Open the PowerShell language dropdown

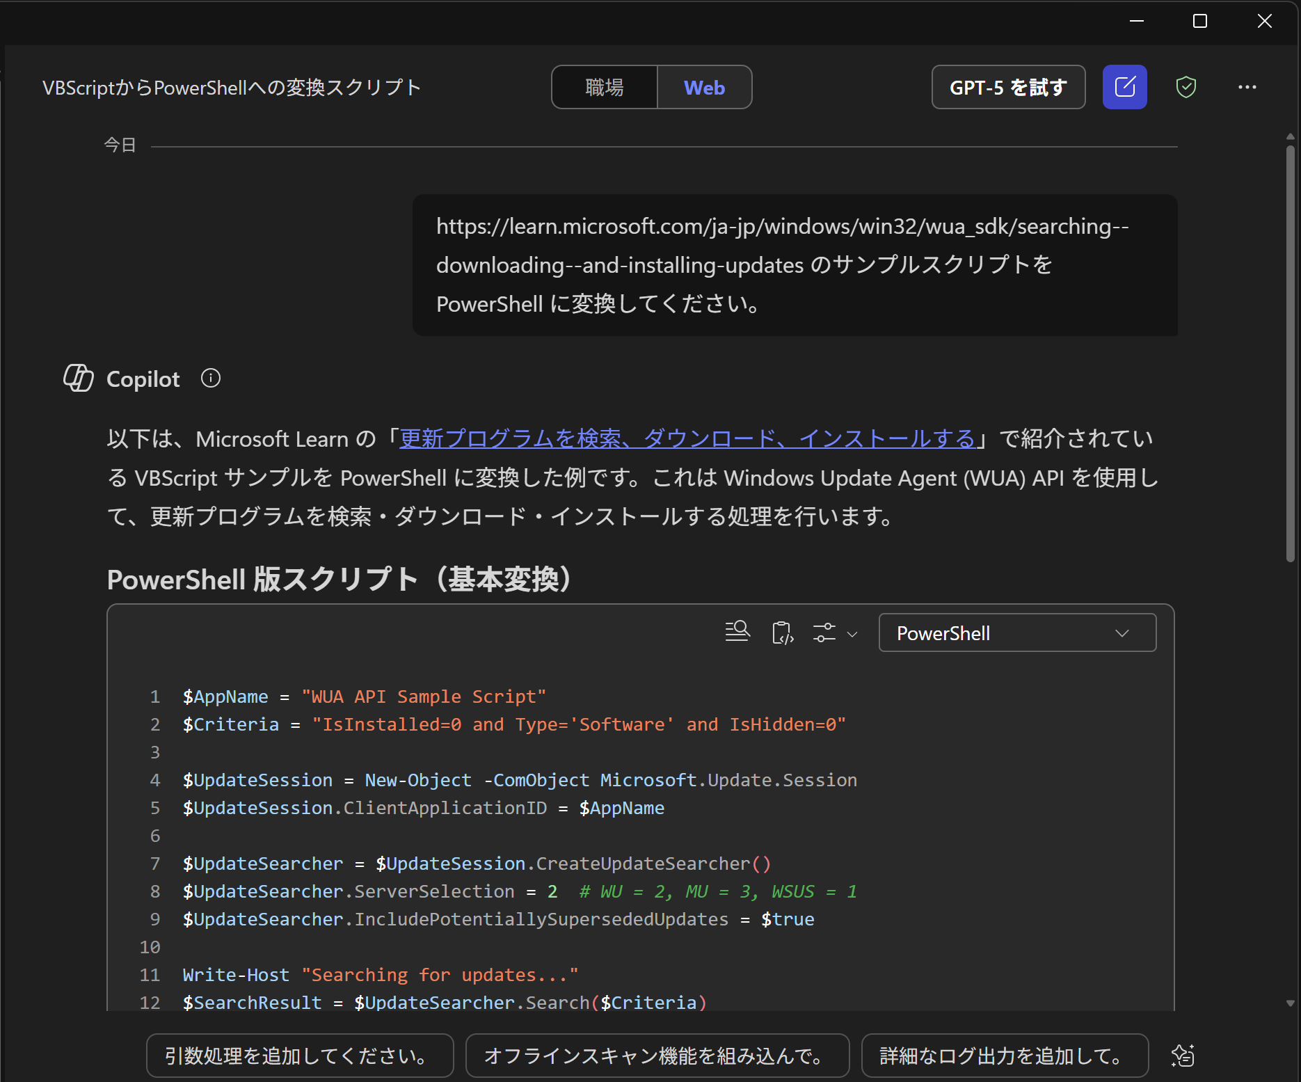click(1017, 633)
